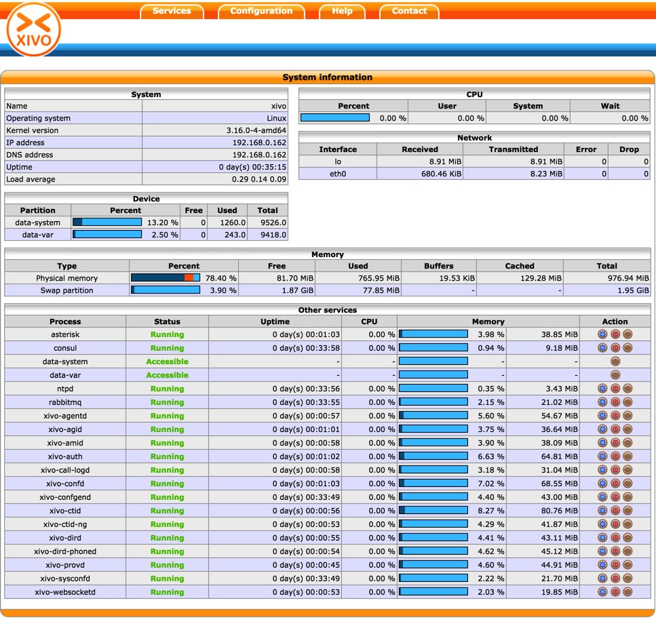Click Uptime value 0 day(s) 00:35:15
The image size is (656, 620).
(x=252, y=167)
